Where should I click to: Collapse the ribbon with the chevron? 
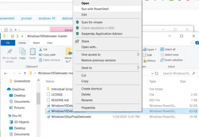(x=192, y=43)
